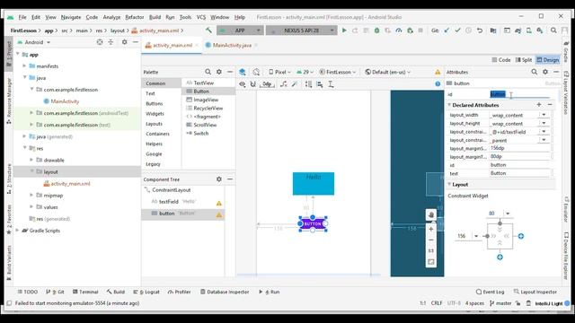Collapse the Declared Attributes section
Screen dimensions: 575x323
(449, 105)
